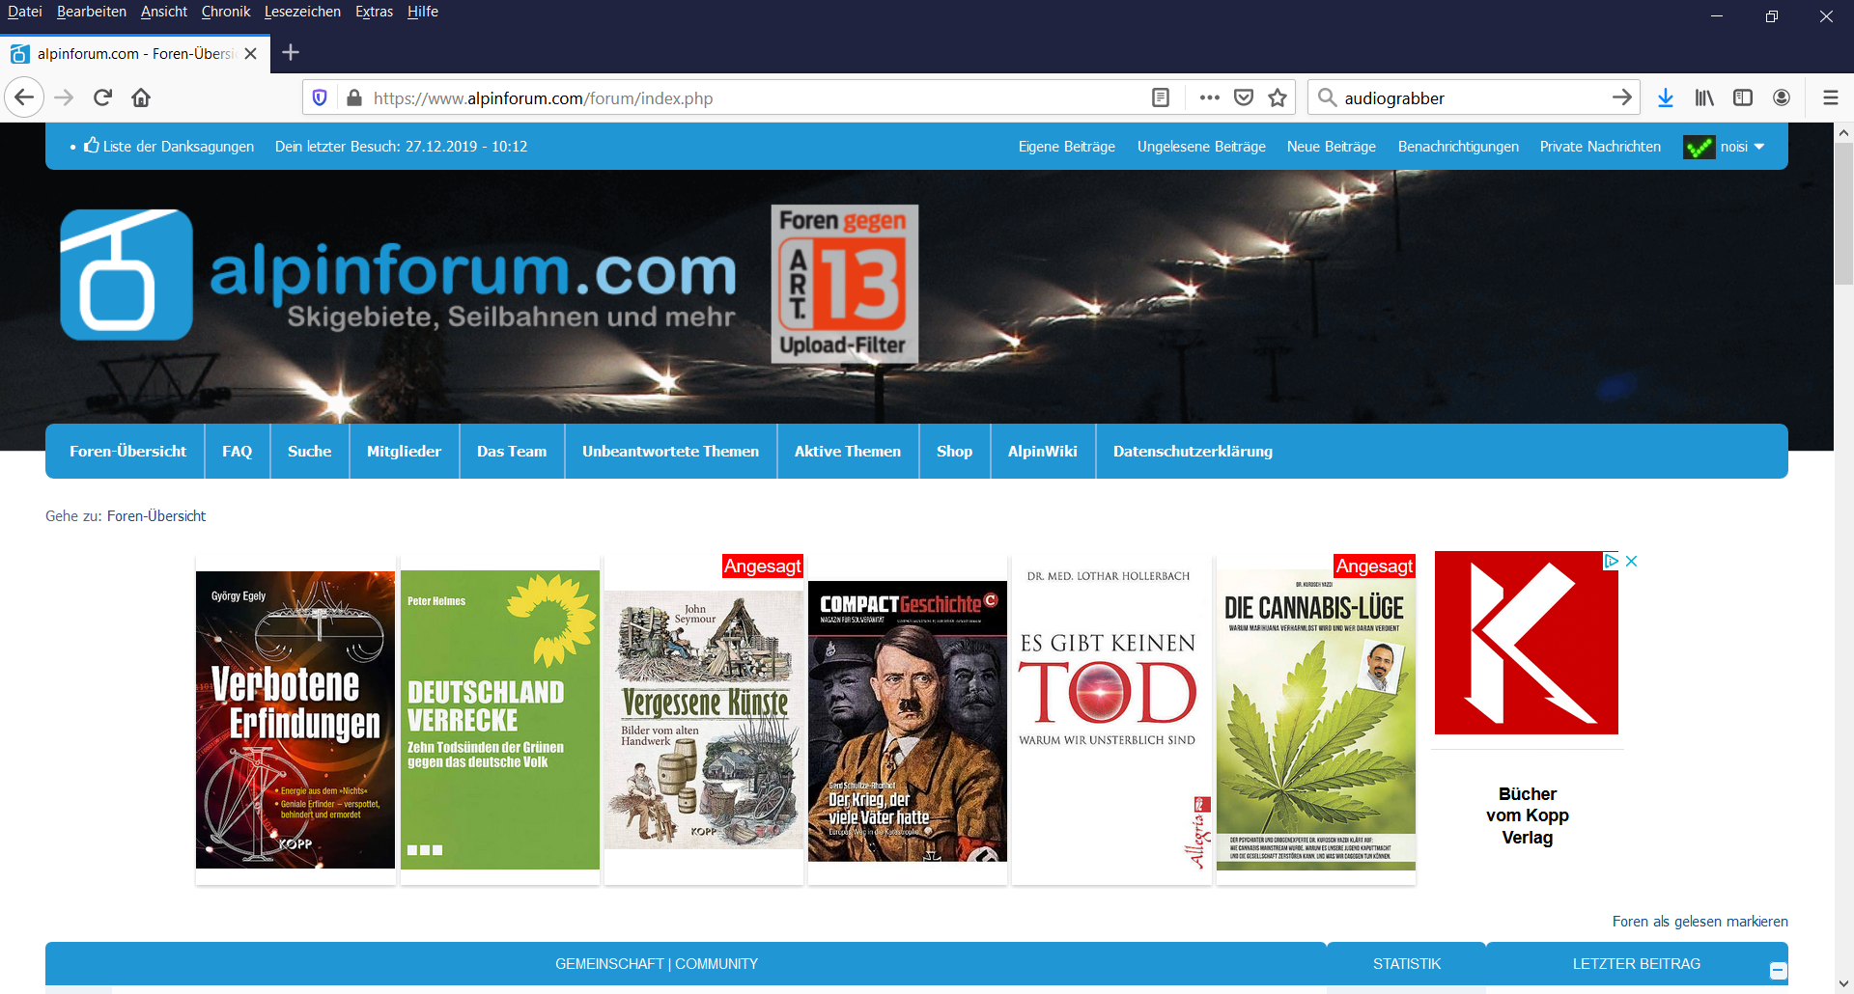1854x994 pixels.
Task: Open the Firefox hamburger menu
Action: [x=1830, y=97]
